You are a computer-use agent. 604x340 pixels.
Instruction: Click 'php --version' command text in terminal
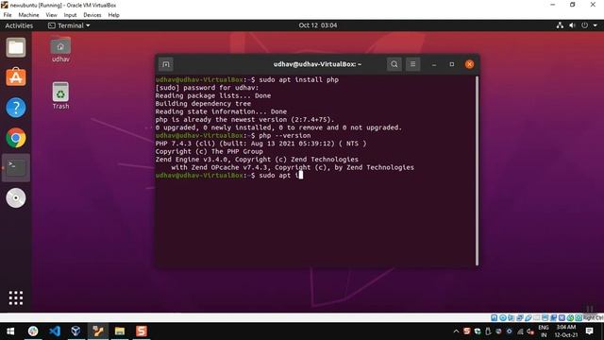[285, 136]
